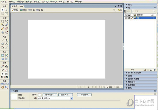Select the Rubber Stamp tool
The image size is (158, 110).
point(6,32)
